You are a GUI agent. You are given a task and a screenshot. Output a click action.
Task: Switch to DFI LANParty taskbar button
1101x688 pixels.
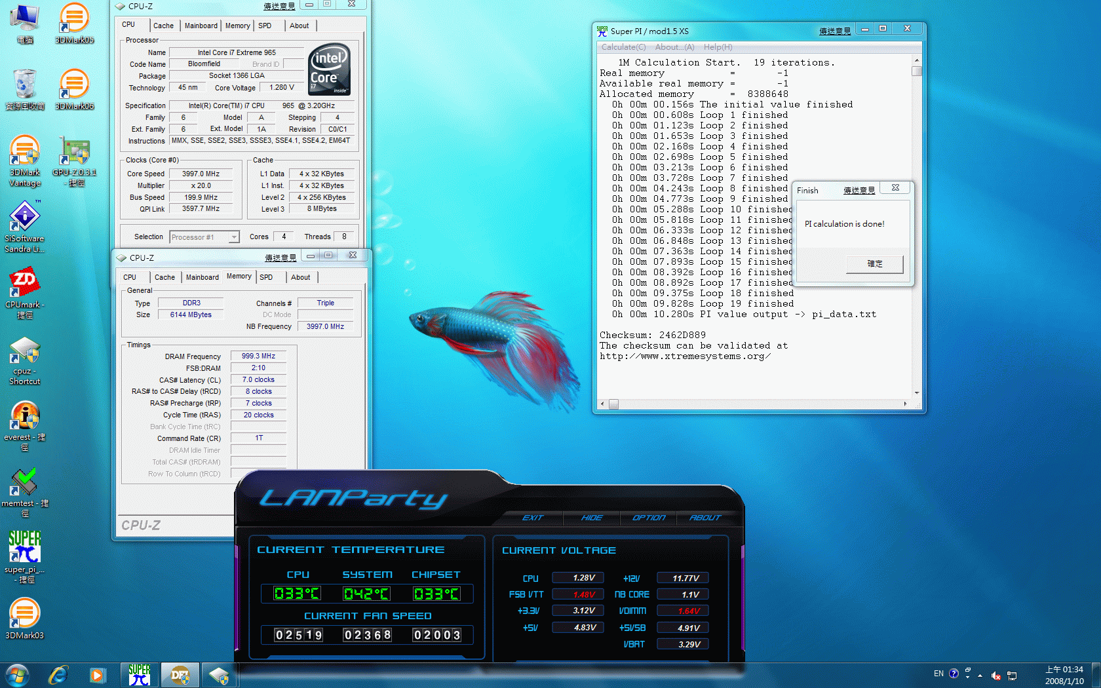pyautogui.click(x=179, y=674)
